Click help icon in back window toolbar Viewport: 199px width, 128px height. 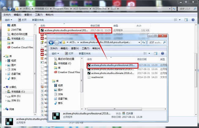click(193, 20)
